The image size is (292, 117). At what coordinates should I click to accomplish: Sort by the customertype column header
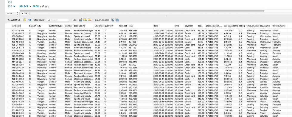click(55, 26)
